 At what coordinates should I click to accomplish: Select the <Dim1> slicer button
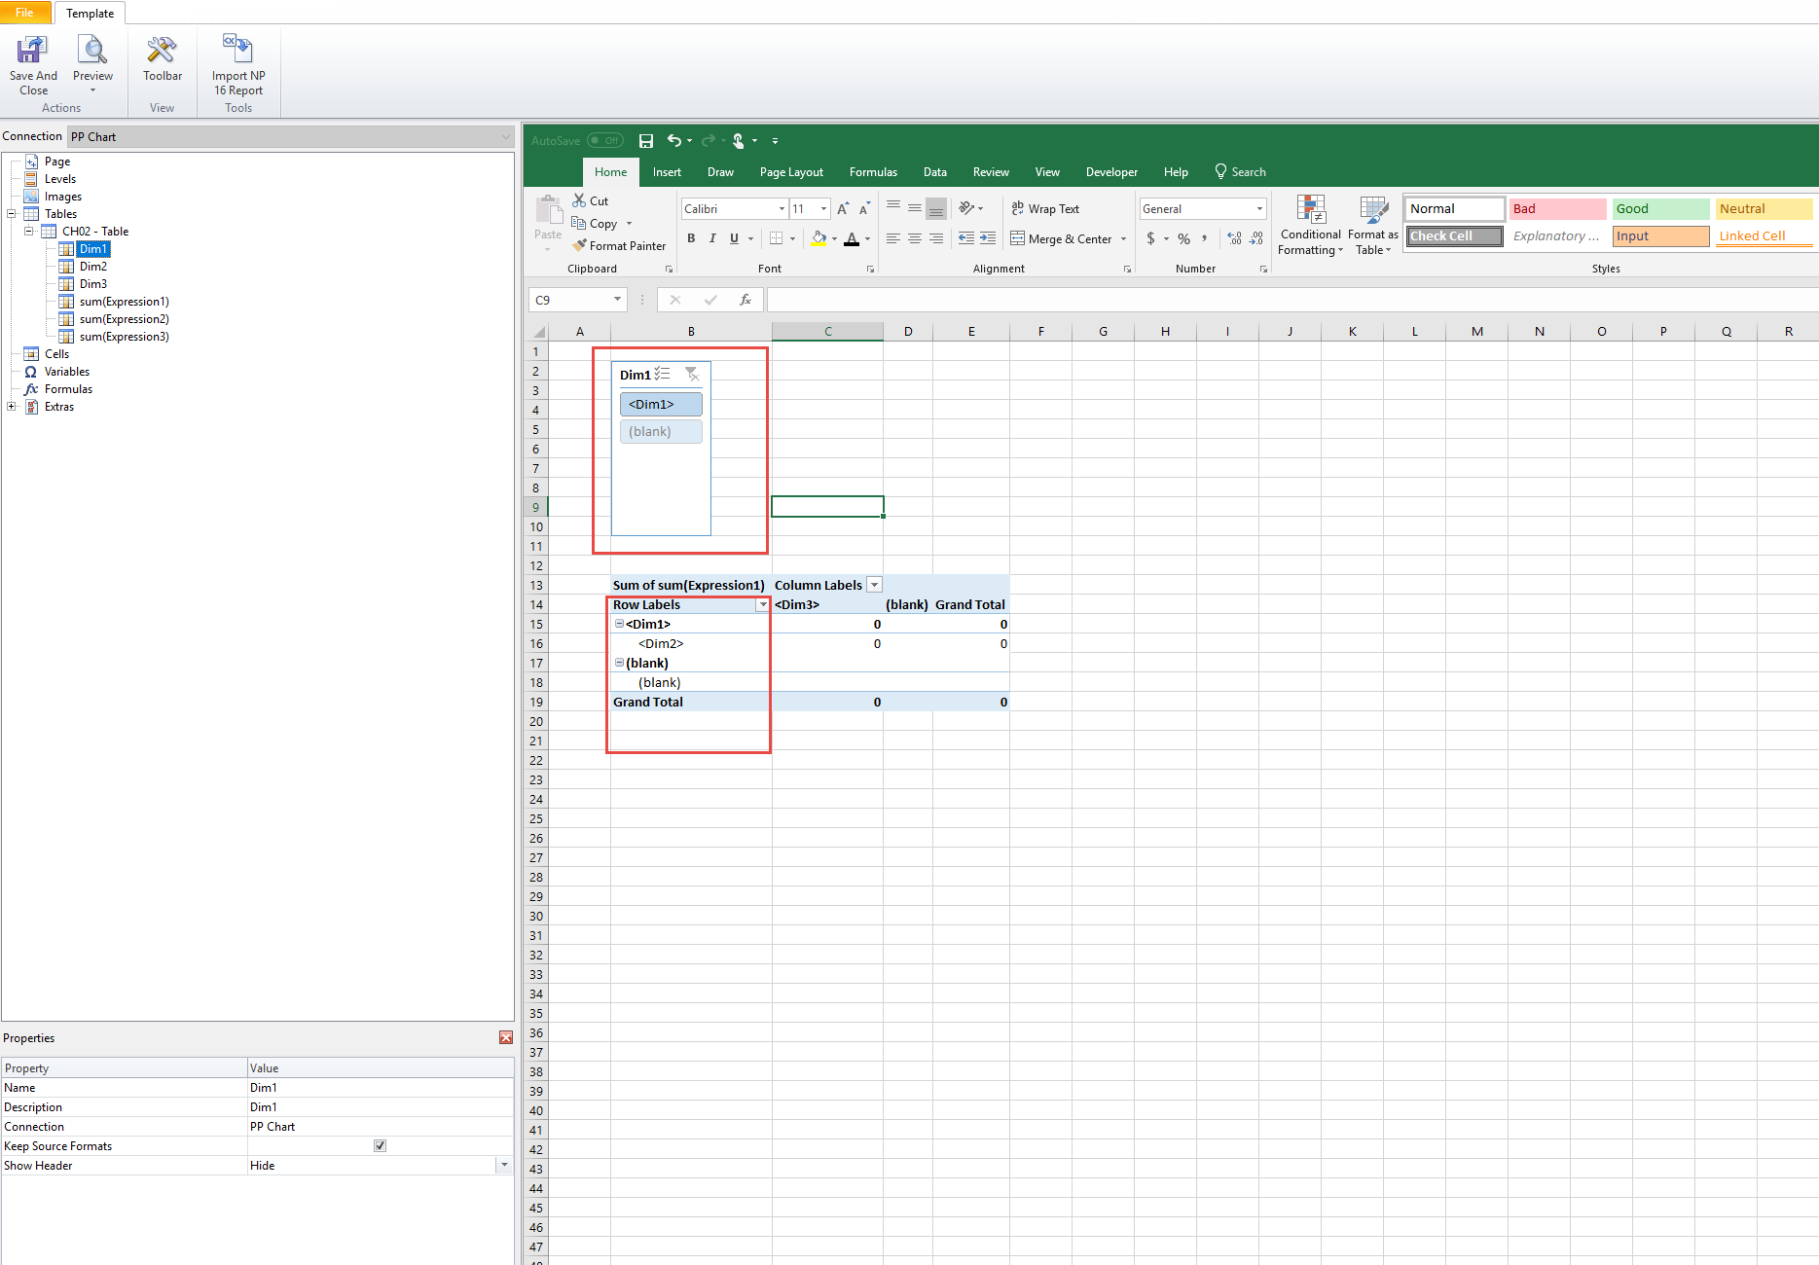tap(661, 404)
